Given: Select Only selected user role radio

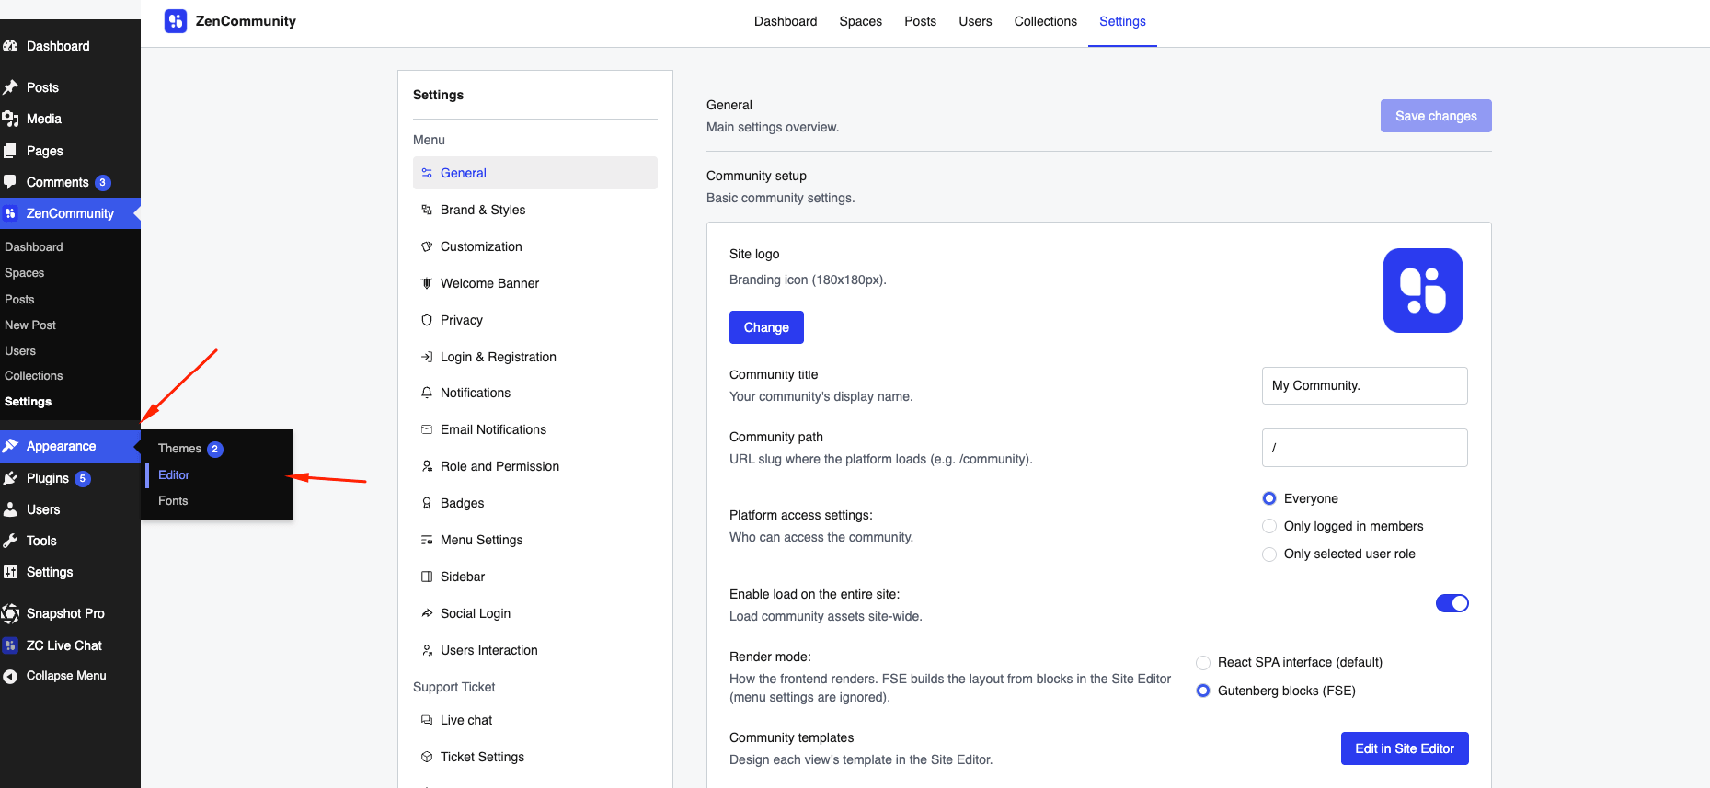Looking at the screenshot, I should click(1269, 554).
